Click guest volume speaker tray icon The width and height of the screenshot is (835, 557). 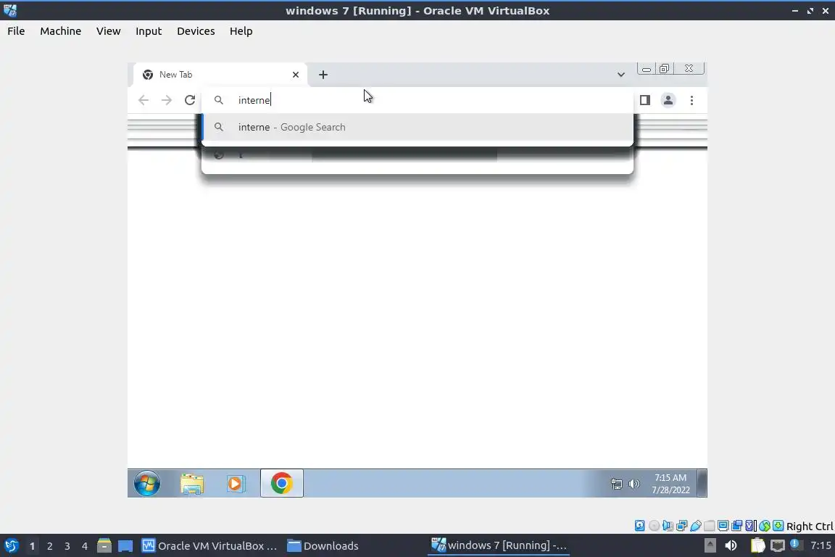pyautogui.click(x=633, y=484)
